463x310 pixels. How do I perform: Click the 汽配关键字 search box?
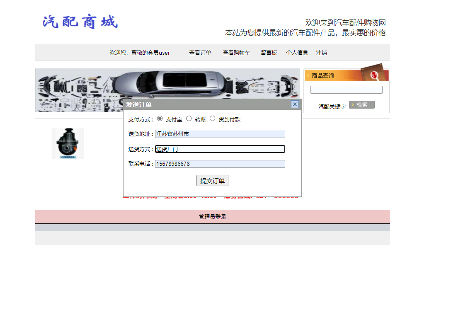346,90
